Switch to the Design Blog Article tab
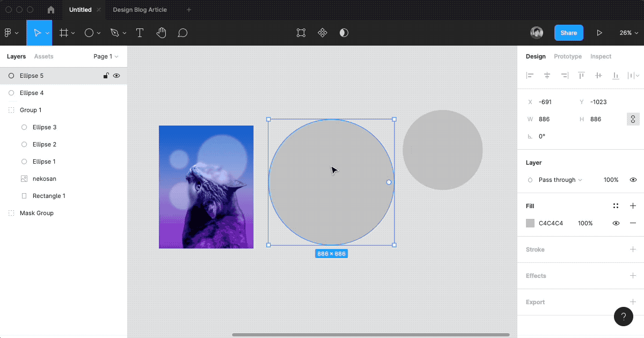Image resolution: width=644 pixels, height=338 pixels. (x=140, y=10)
